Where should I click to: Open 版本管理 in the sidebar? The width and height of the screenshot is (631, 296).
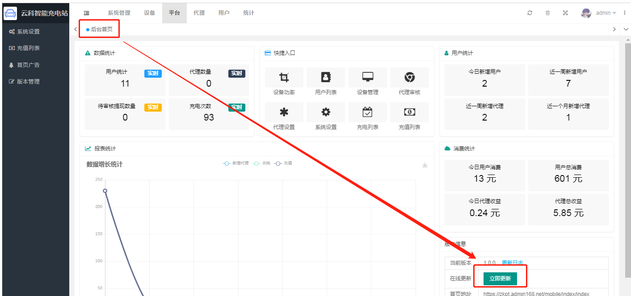coord(36,82)
